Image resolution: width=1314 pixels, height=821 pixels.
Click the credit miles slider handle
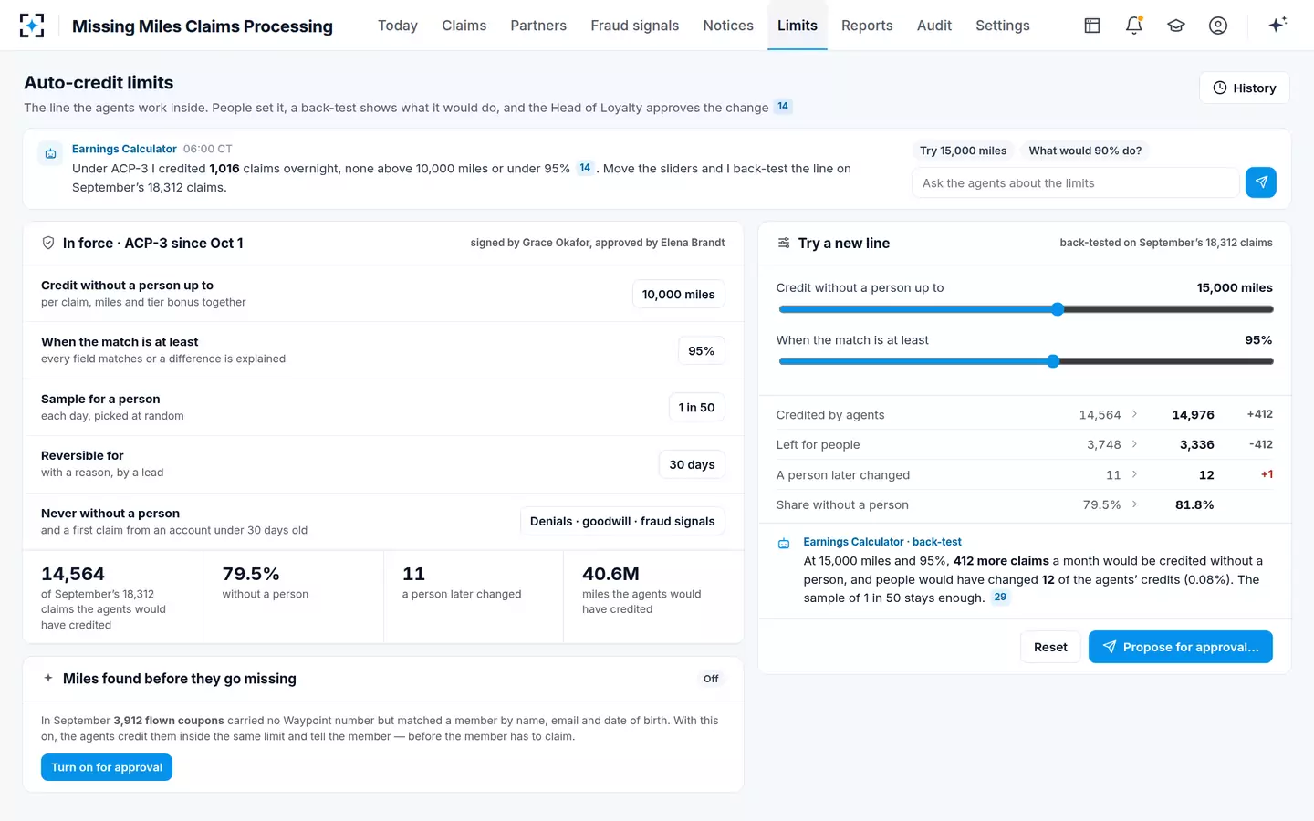(1058, 309)
